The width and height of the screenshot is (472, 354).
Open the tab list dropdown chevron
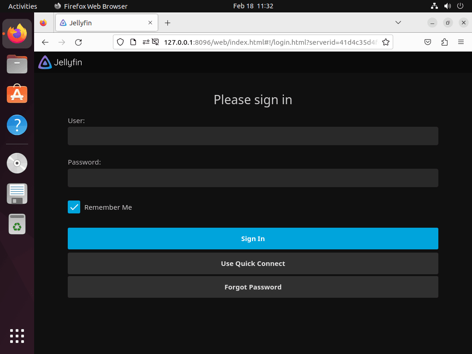point(398,23)
